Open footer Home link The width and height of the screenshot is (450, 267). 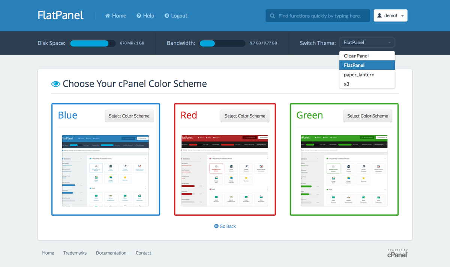click(48, 253)
